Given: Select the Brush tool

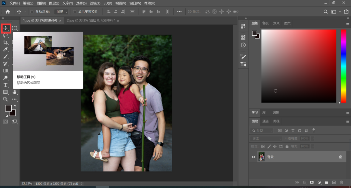Looking at the screenshot, I should click(6, 56).
